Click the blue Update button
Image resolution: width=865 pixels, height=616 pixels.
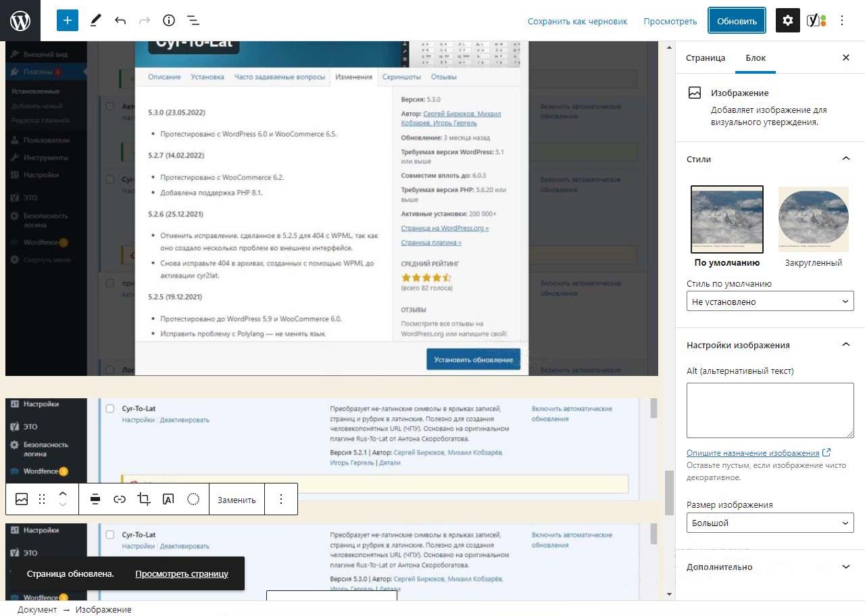[x=737, y=20]
